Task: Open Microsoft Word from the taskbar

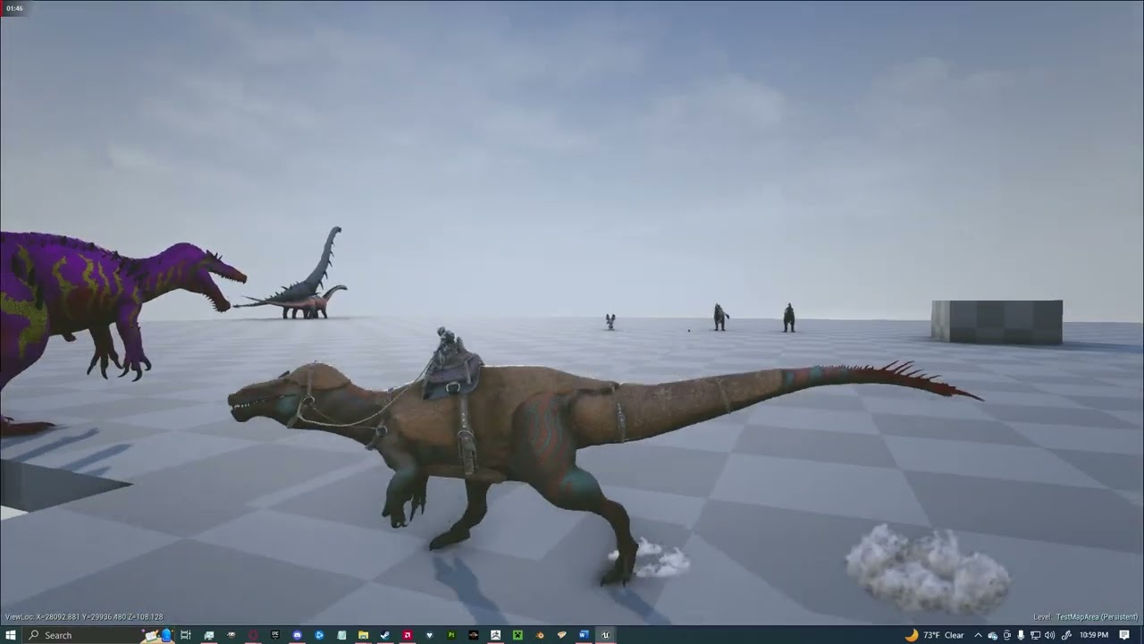Action: [584, 635]
